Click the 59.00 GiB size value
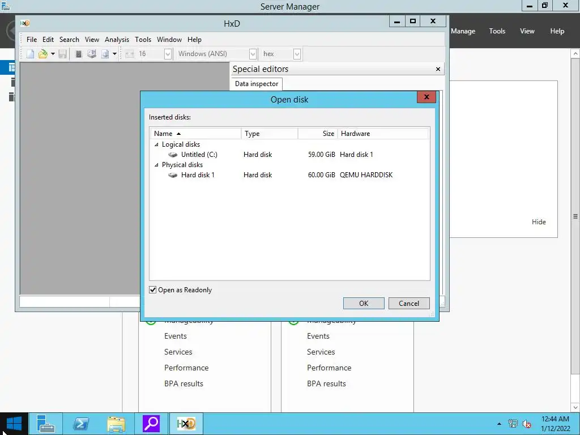Image resolution: width=580 pixels, height=435 pixels. [322, 155]
